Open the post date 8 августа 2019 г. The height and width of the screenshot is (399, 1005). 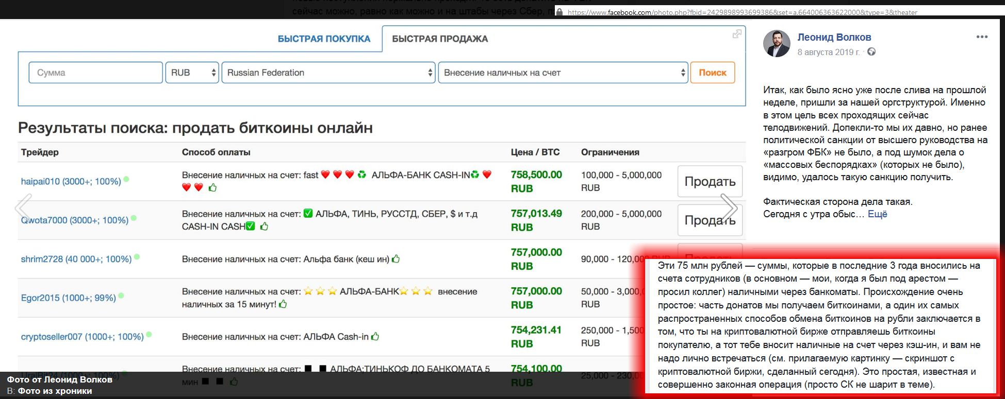829,52
